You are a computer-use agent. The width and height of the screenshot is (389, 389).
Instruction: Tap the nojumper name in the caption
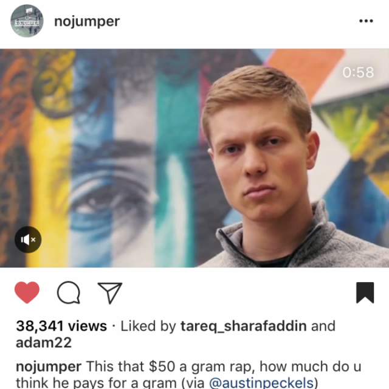click(x=49, y=367)
